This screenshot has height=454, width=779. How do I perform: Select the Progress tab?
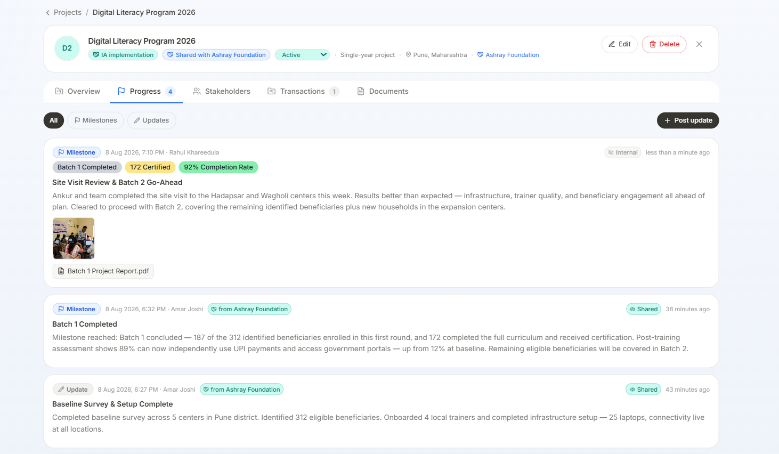146,92
